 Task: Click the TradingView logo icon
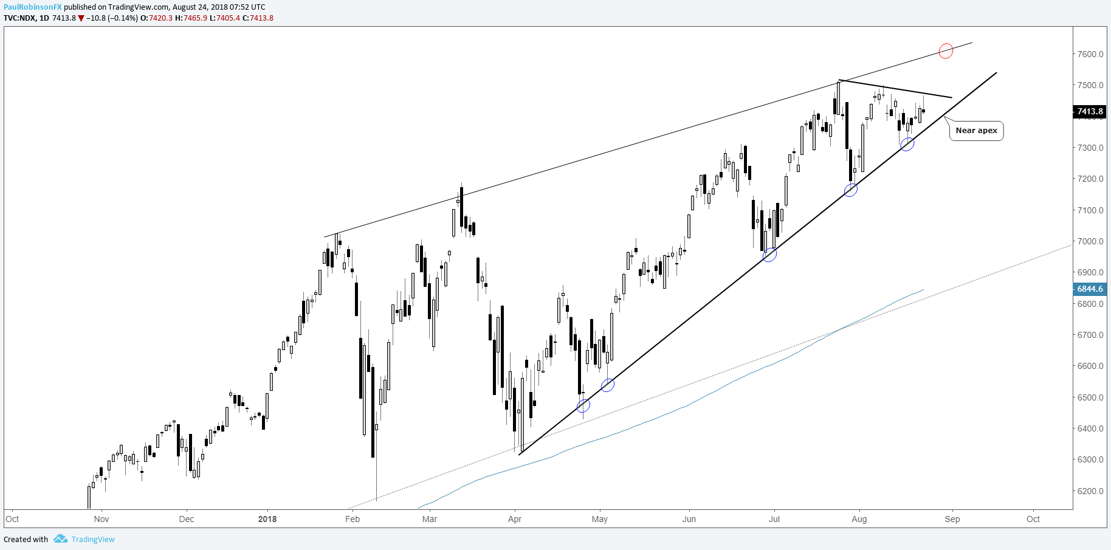(x=60, y=539)
